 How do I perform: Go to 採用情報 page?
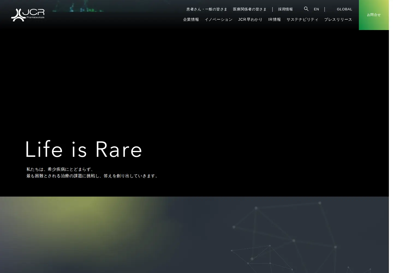(285, 9)
